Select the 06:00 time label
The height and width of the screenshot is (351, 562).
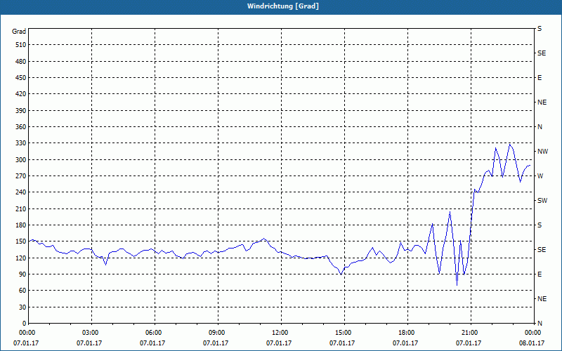155,333
